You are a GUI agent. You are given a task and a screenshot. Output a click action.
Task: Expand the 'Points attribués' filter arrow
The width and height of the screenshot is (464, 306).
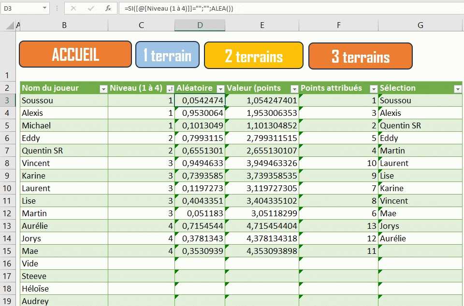pyautogui.click(x=373, y=89)
